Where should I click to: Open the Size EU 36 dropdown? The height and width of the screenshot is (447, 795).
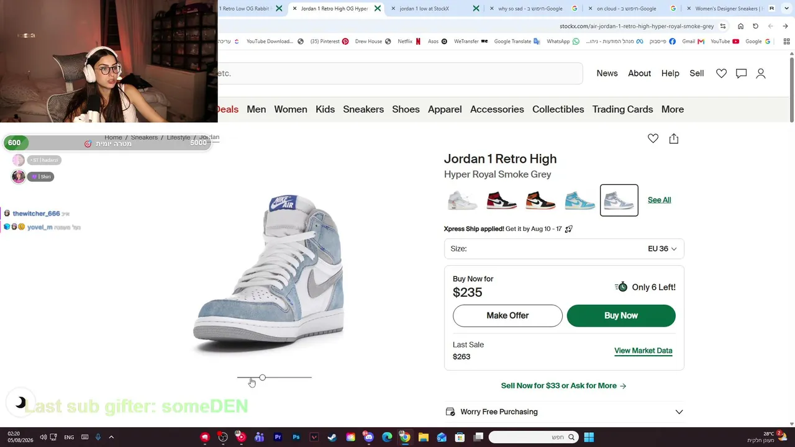pyautogui.click(x=564, y=248)
